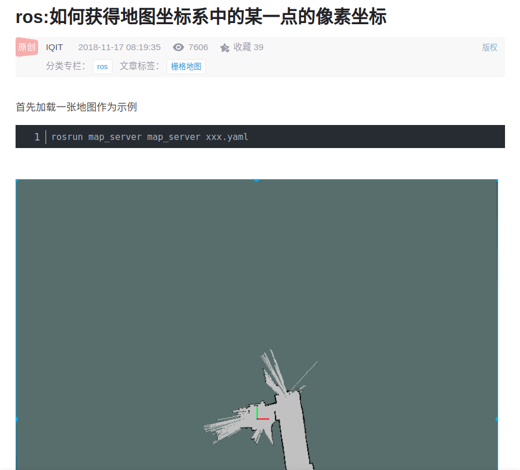Click the rosrun map_server code snippet

point(149,137)
